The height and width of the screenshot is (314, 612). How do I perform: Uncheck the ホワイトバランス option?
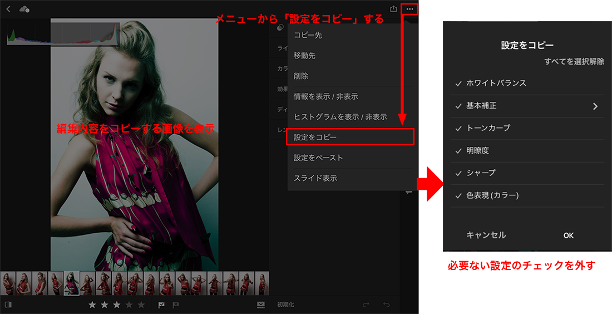tap(458, 84)
